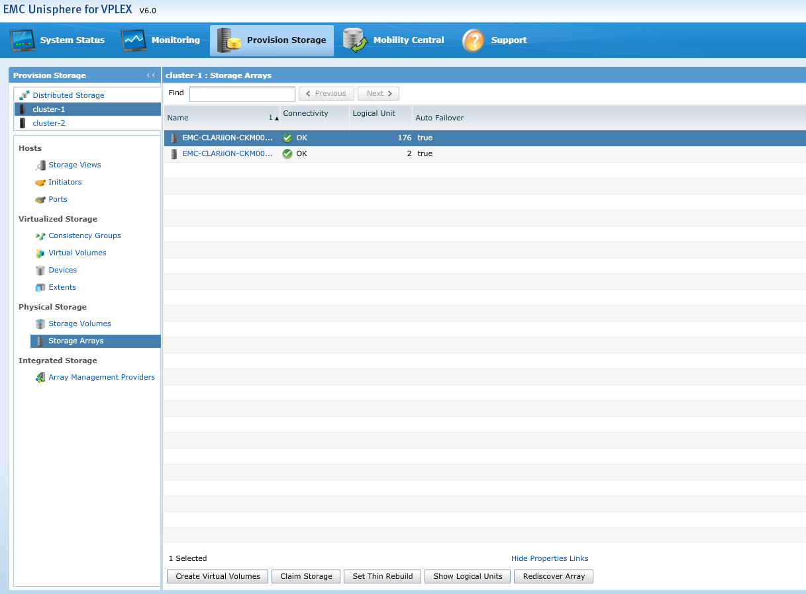Open the Support tab
Screen dimensions: 806x594
[x=494, y=40]
